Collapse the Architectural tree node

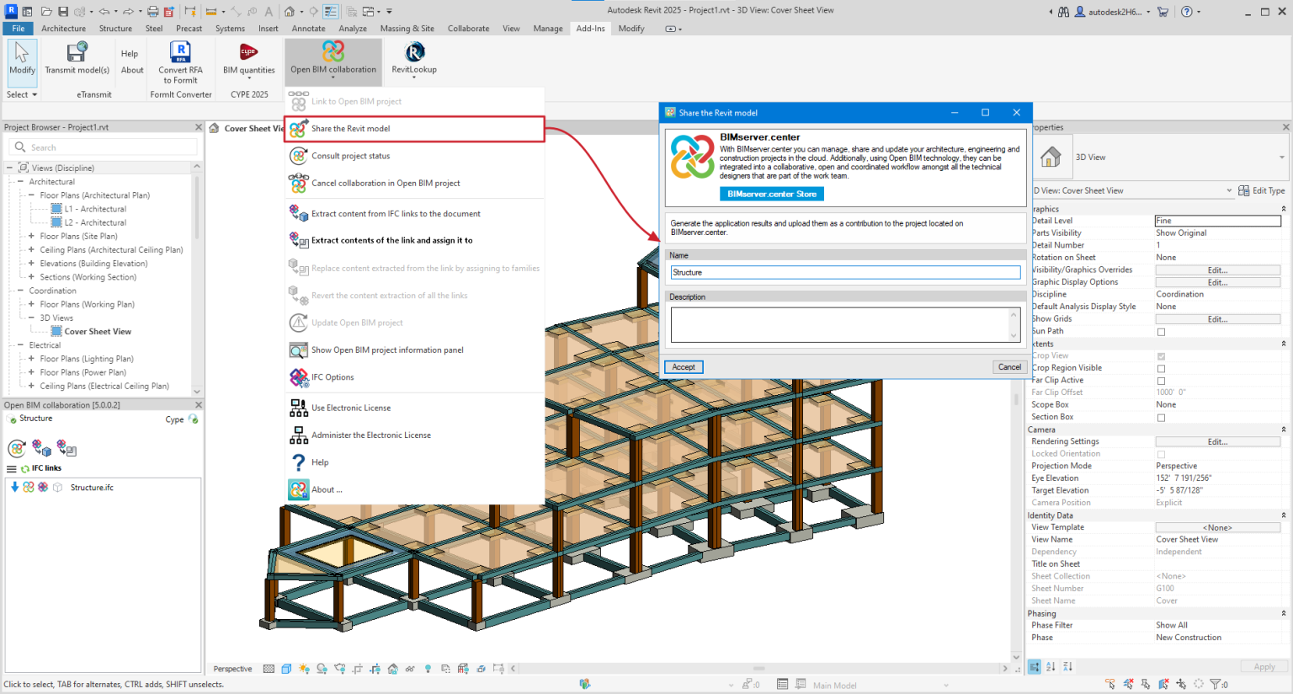(x=20, y=182)
